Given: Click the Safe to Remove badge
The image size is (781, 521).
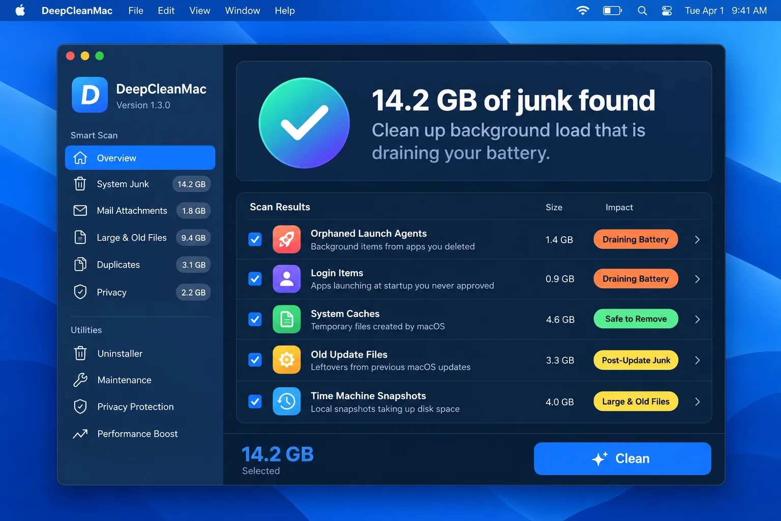Looking at the screenshot, I should pos(636,319).
